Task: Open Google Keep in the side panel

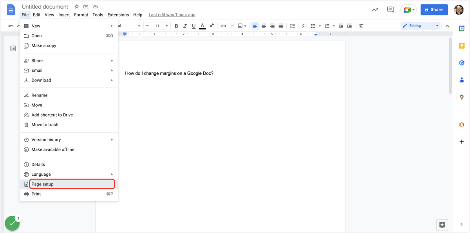Action: [x=462, y=46]
